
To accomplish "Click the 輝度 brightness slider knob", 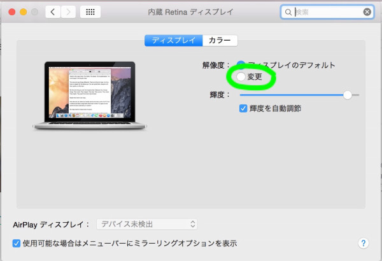I will pyautogui.click(x=347, y=95).
